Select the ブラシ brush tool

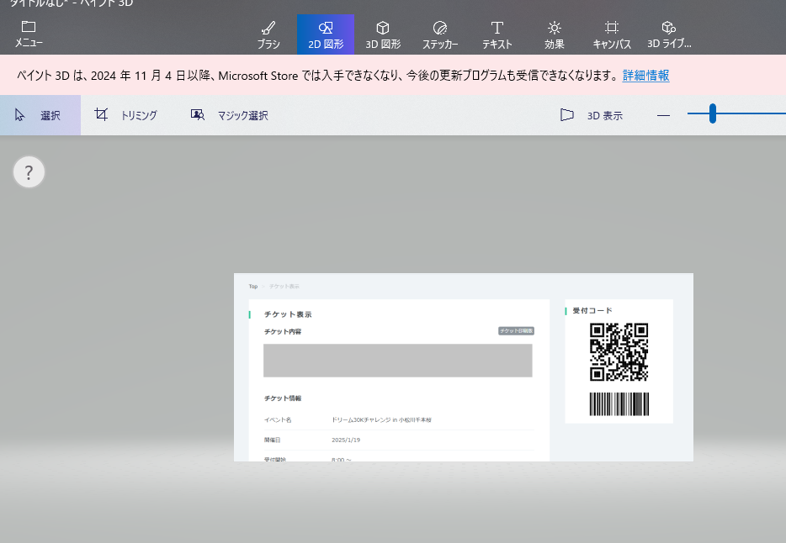click(268, 34)
